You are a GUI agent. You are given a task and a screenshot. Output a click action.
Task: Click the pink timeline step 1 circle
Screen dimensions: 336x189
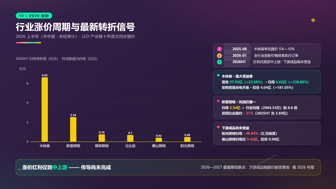coord(219,49)
